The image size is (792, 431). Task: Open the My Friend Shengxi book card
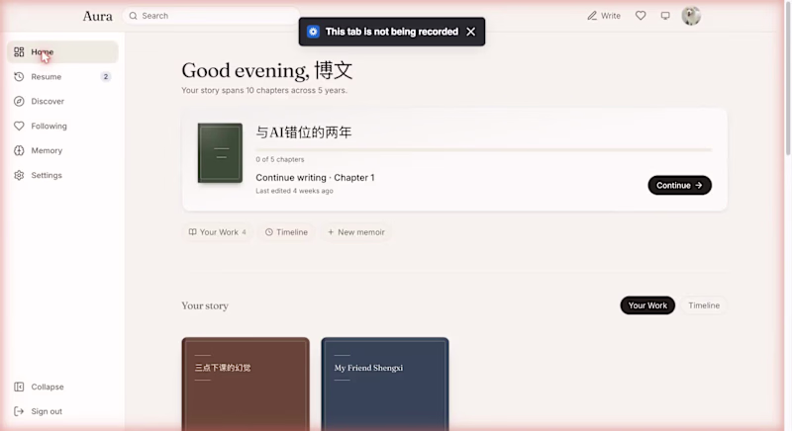pos(385,385)
